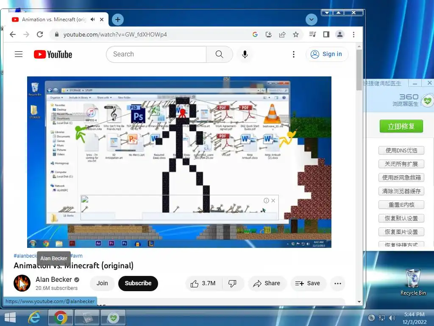Expand the tab search dropdown arrow
The height and width of the screenshot is (326, 434).
point(312,20)
